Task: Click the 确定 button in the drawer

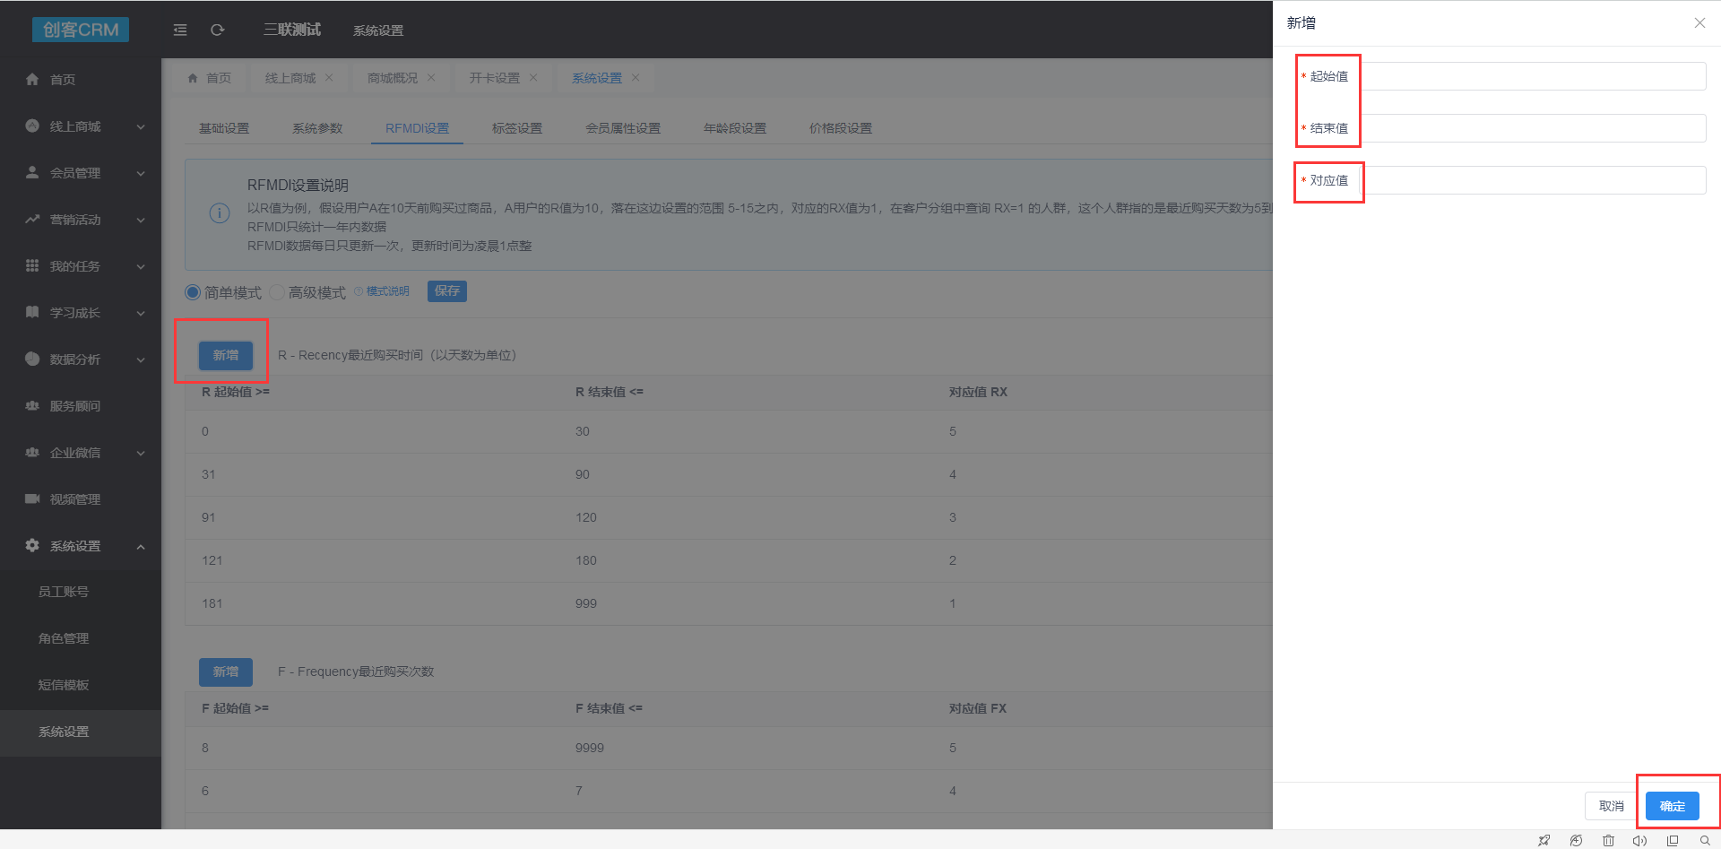Action: 1673,806
